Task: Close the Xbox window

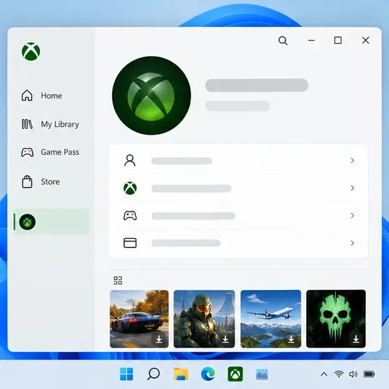Action: tap(365, 40)
